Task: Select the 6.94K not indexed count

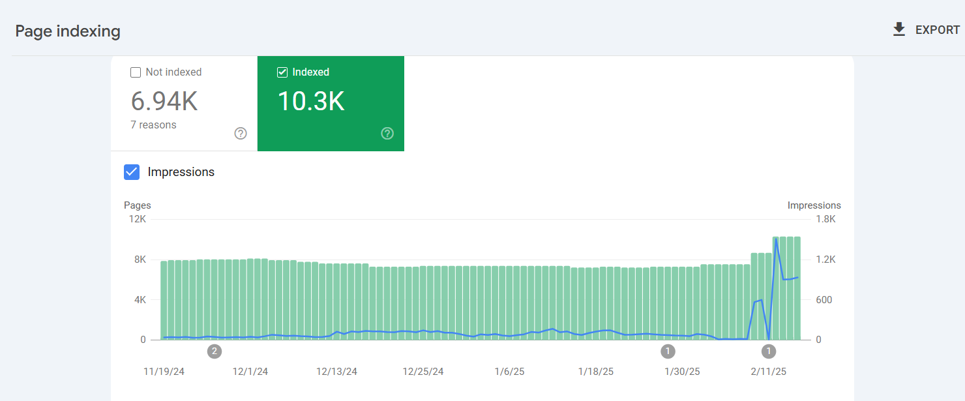Action: point(164,102)
